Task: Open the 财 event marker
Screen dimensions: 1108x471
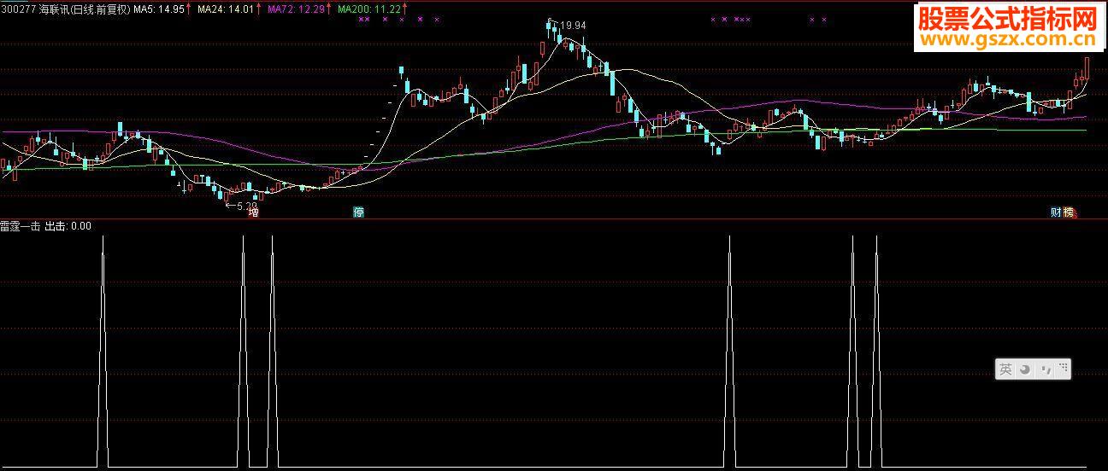Action: 1056,212
